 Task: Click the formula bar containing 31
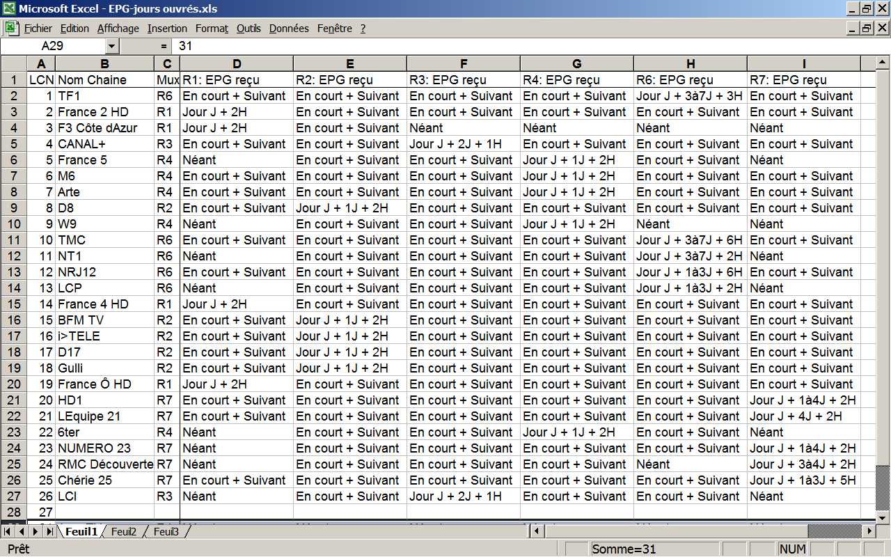click(532, 46)
